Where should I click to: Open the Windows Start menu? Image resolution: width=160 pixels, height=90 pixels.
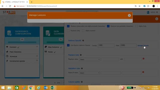pyautogui.click(x=3, y=88)
